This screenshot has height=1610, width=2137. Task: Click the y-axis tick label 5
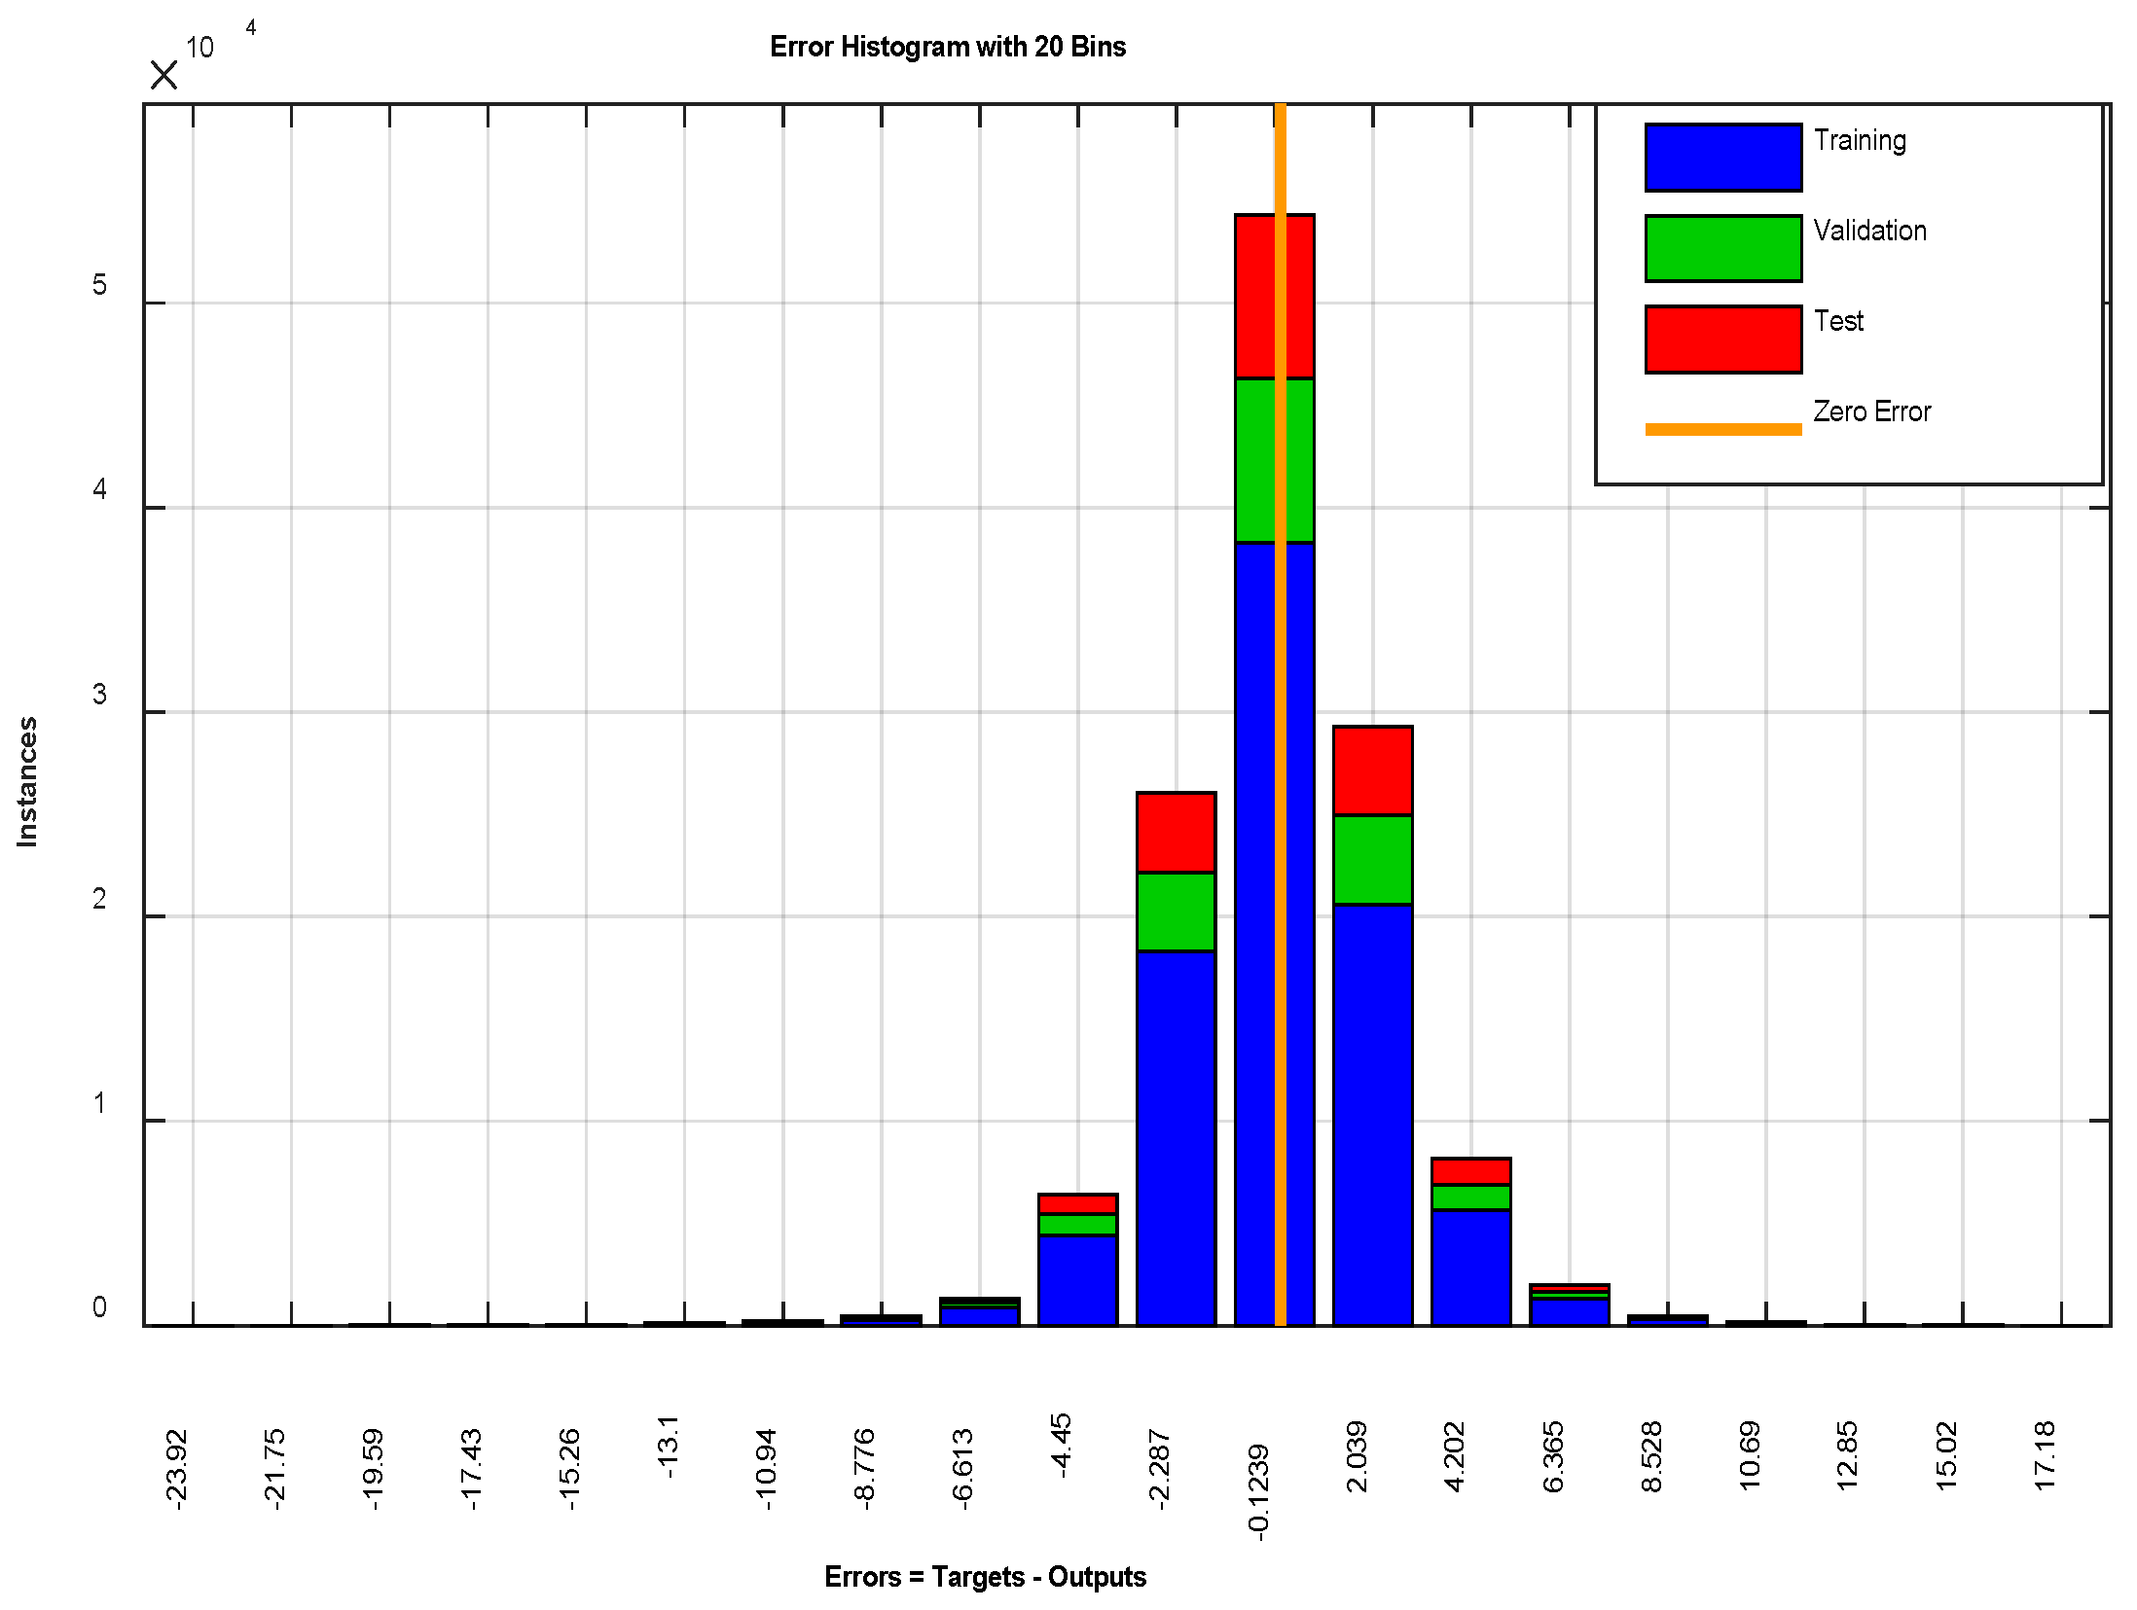tap(99, 285)
